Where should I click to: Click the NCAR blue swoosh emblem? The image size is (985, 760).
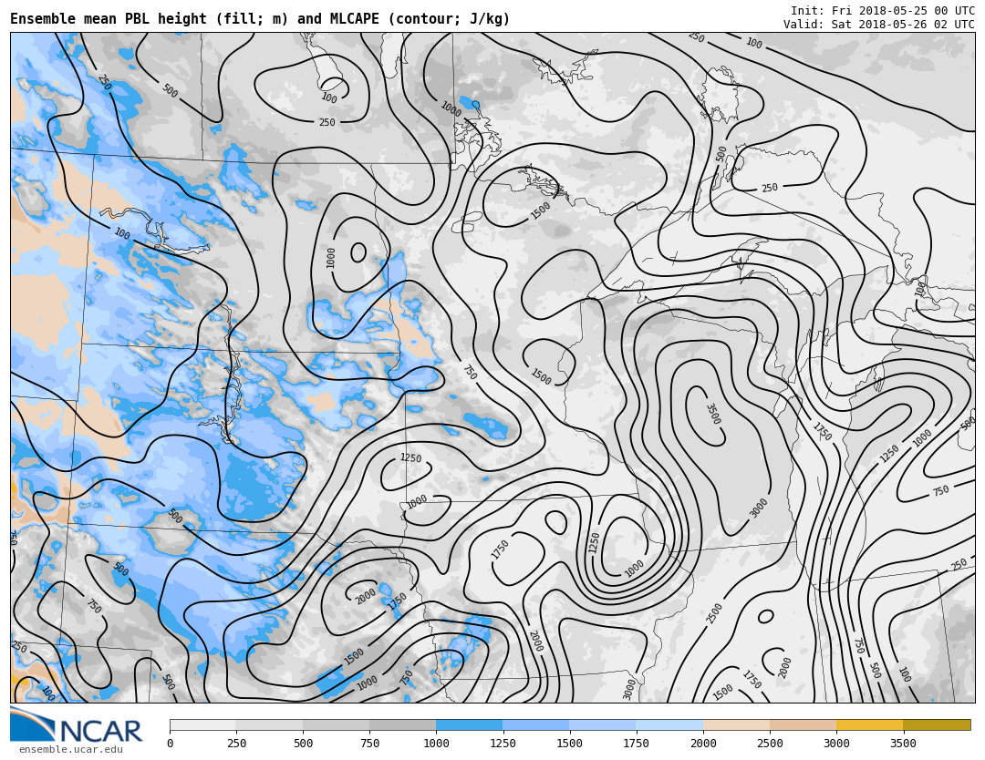32,724
